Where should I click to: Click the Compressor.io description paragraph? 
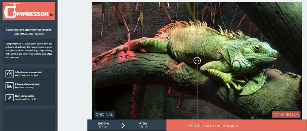pyautogui.click(x=29, y=51)
